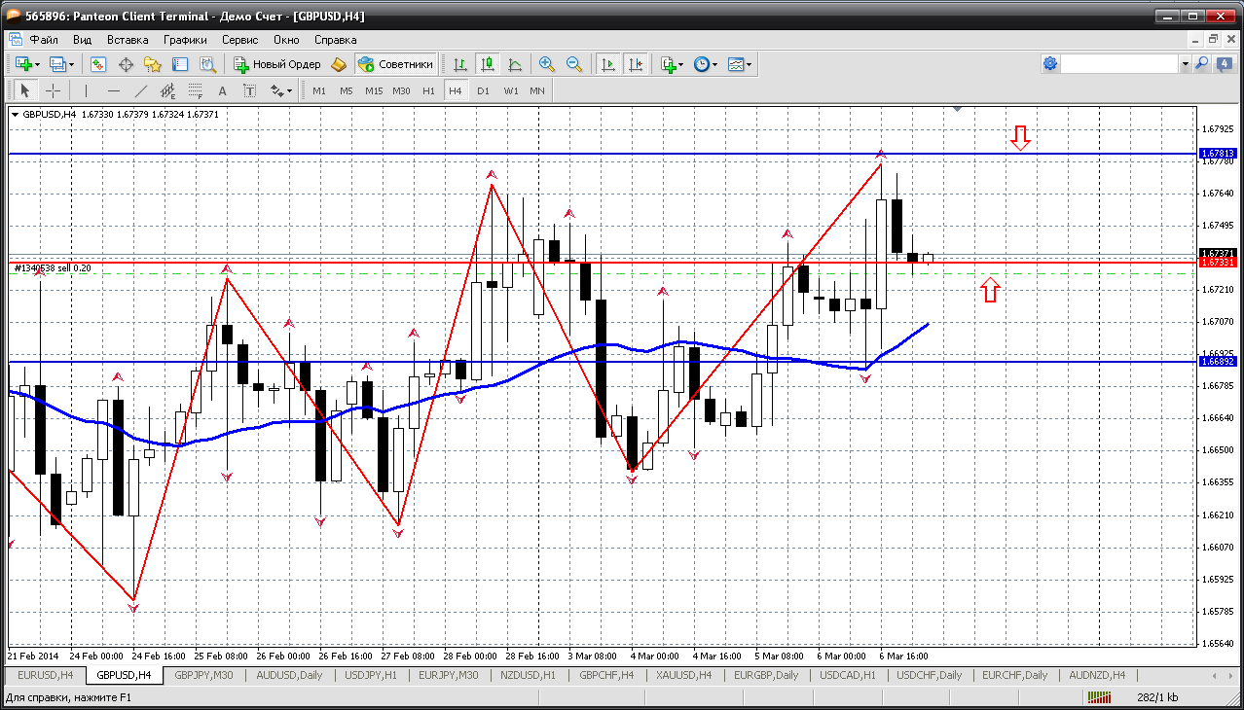Viewport: 1244px width, 710px height.
Task: Click the Новый Ордер button
Action: (x=277, y=64)
